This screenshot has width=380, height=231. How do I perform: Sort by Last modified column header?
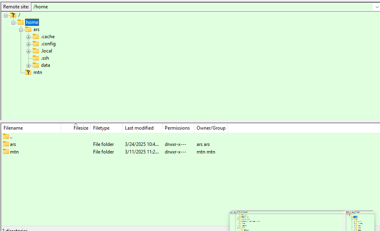(x=142, y=128)
